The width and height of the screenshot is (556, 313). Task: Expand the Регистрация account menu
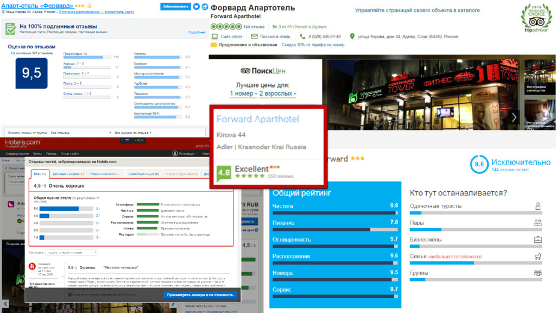pos(188,154)
